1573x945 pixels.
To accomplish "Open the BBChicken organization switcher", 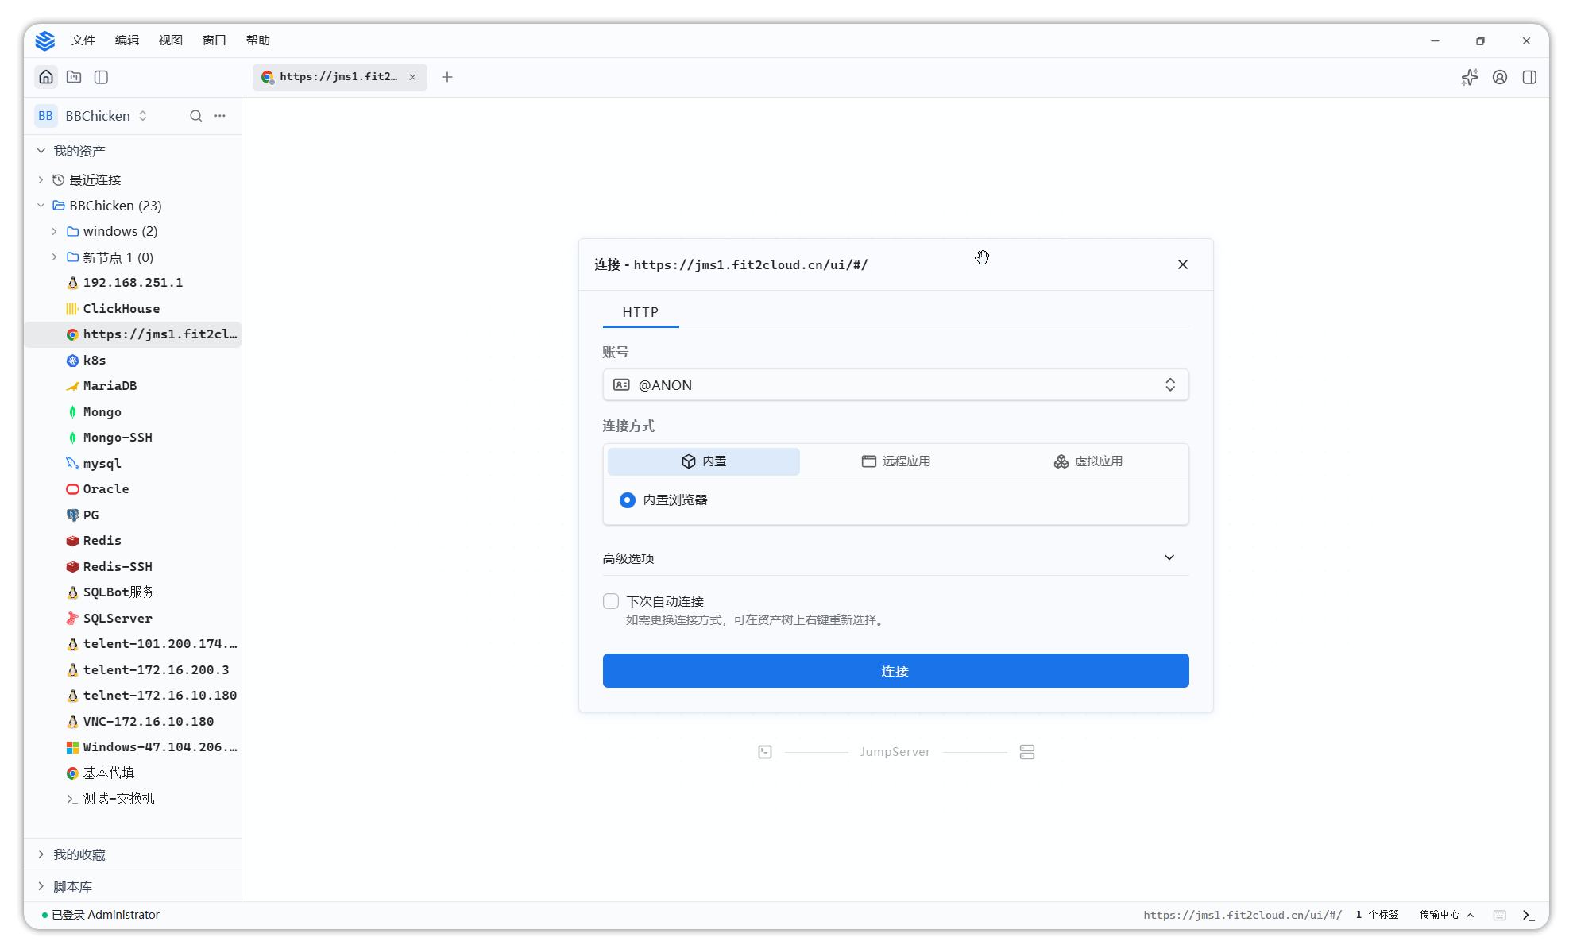I will [x=92, y=116].
